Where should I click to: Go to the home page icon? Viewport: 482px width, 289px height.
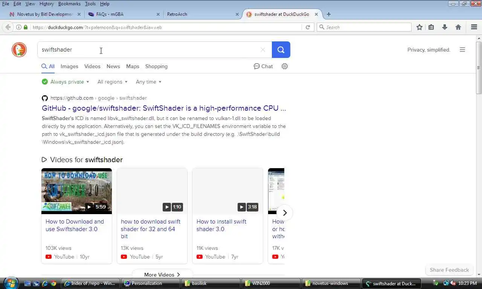click(x=458, y=27)
